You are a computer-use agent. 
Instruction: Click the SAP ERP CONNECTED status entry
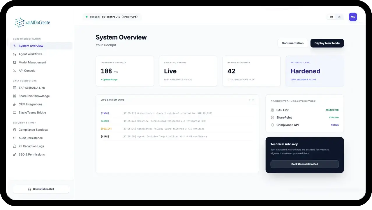[304, 110]
